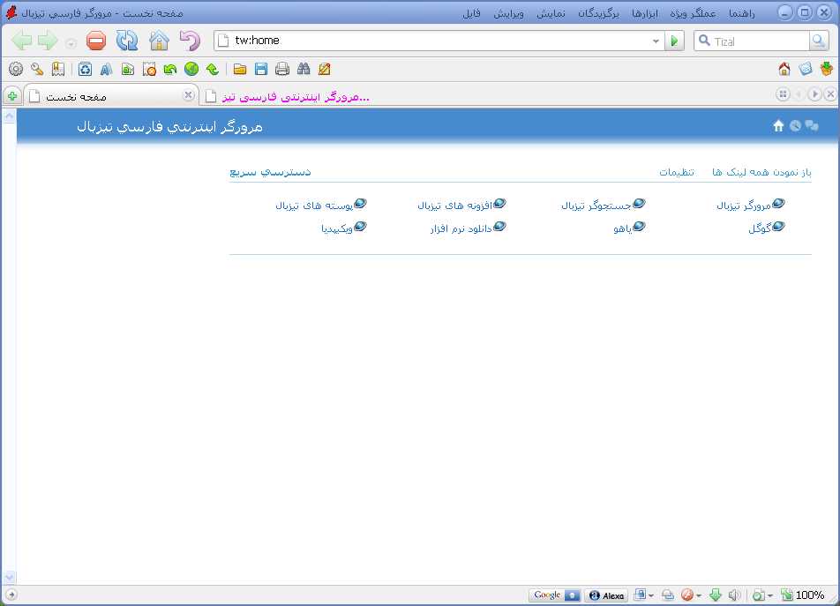This screenshot has width=840, height=606.
Task: Open the عملگر ویژه menu
Action: tap(693, 13)
